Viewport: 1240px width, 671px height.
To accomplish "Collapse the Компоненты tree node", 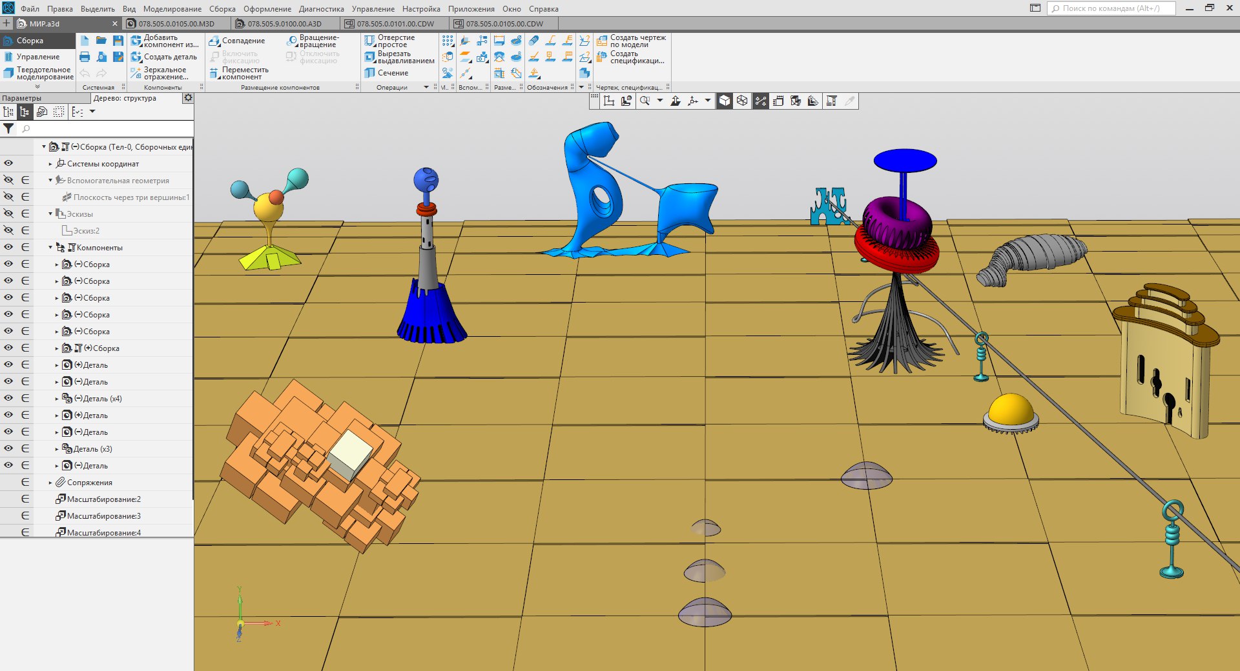I will (50, 248).
